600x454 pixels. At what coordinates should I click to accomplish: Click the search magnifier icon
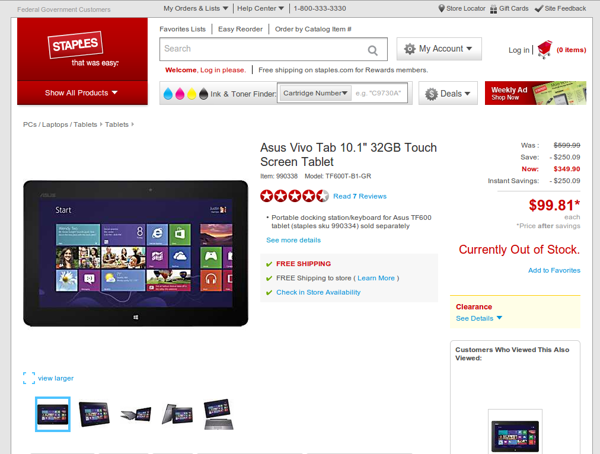(372, 50)
